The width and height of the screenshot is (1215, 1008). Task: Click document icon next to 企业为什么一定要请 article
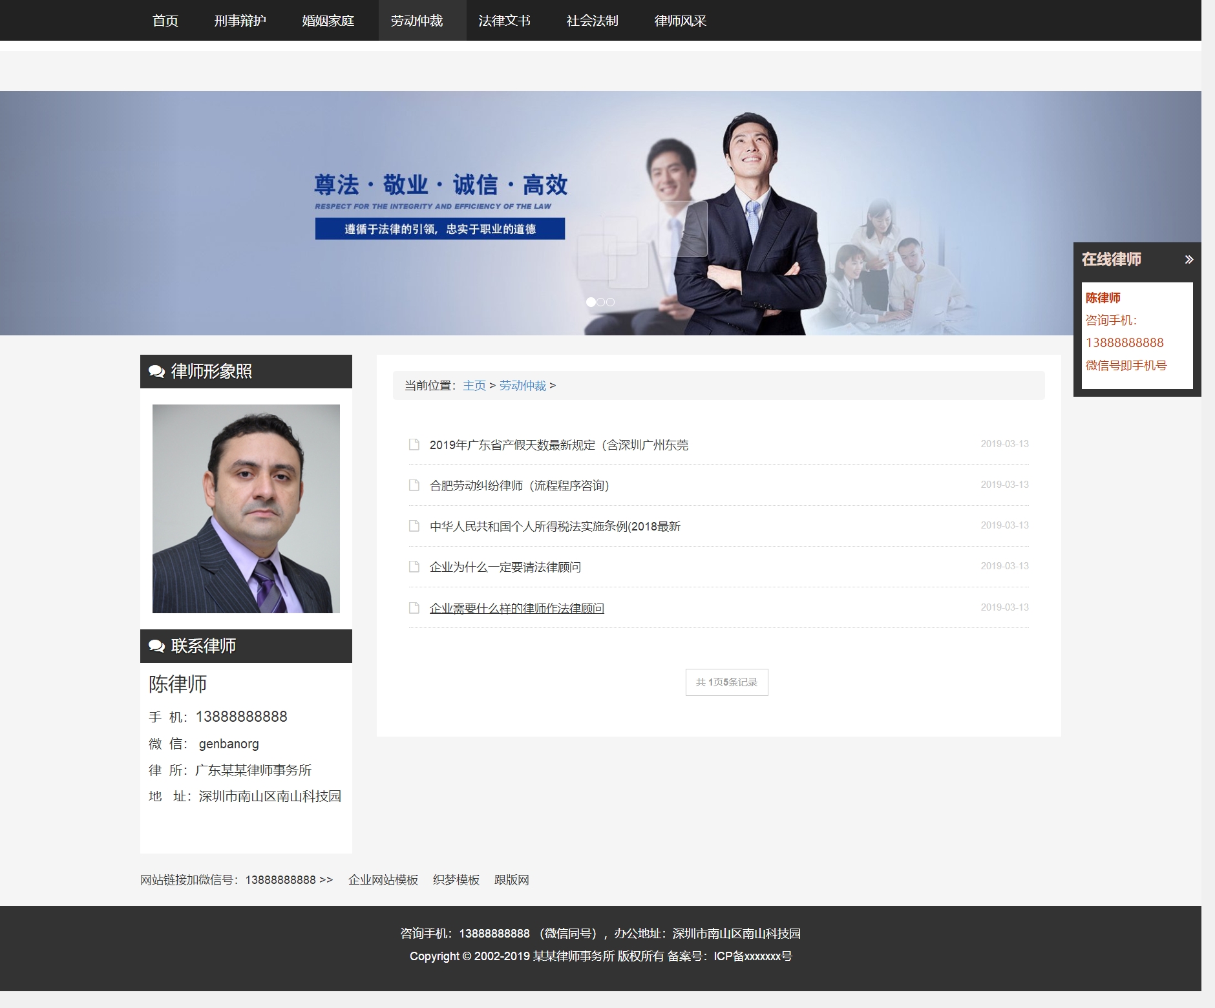[414, 567]
